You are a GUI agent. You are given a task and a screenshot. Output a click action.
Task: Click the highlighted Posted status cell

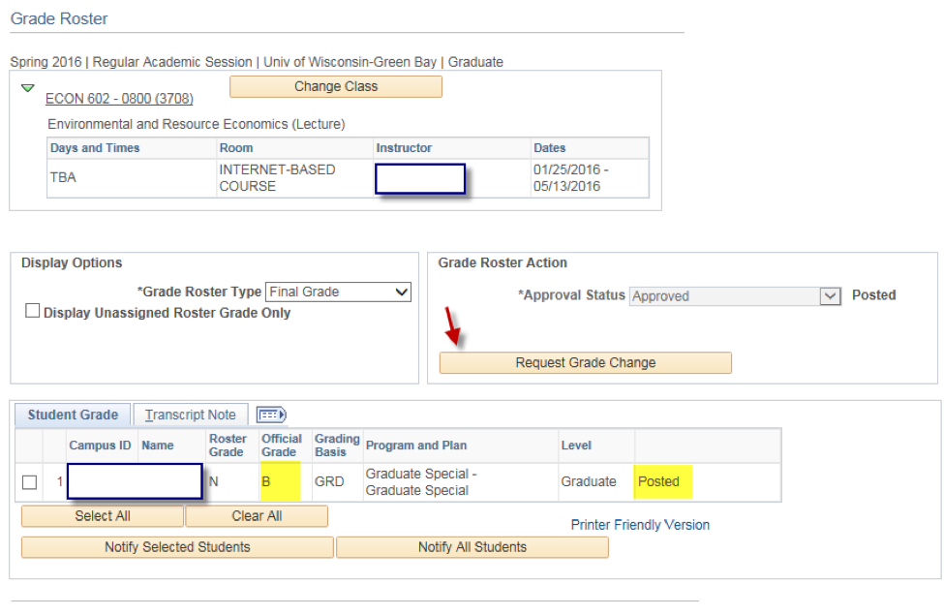(x=662, y=482)
